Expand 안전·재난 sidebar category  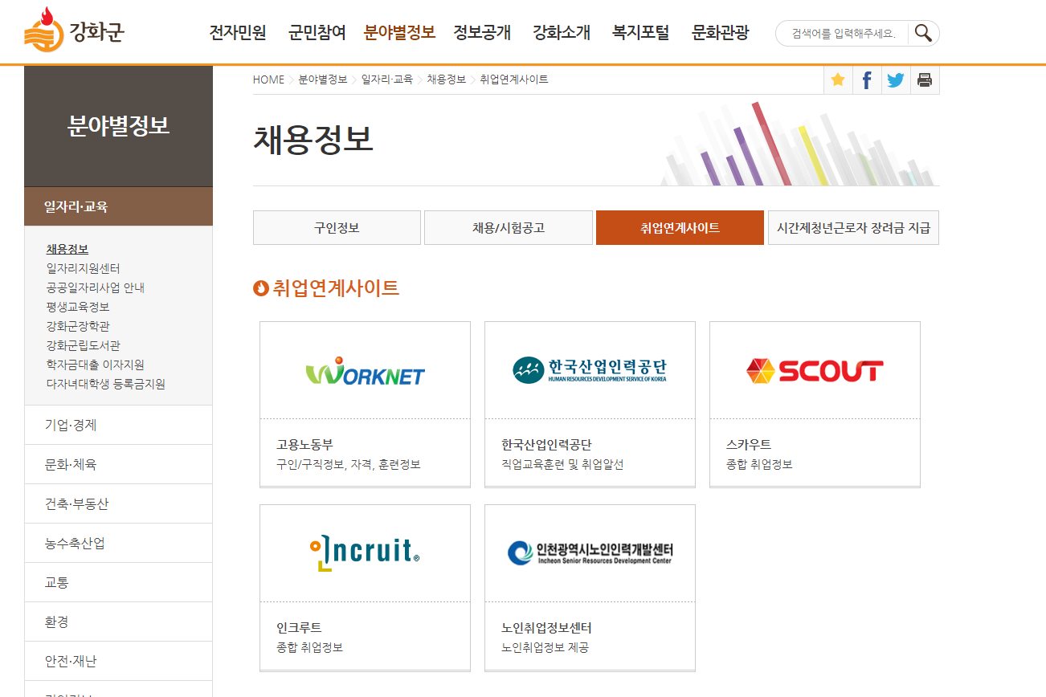tap(118, 661)
